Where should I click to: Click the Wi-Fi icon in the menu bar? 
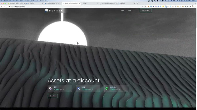point(177,1)
